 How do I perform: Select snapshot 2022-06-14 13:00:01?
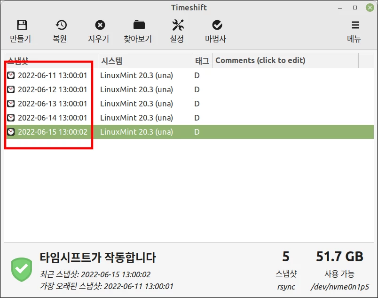click(x=53, y=118)
